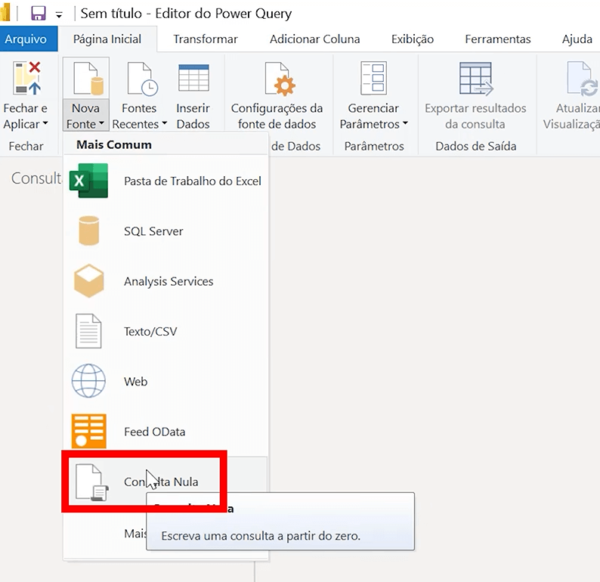Click the Excel workbook icon
Screen dimensions: 600x582
click(x=88, y=180)
